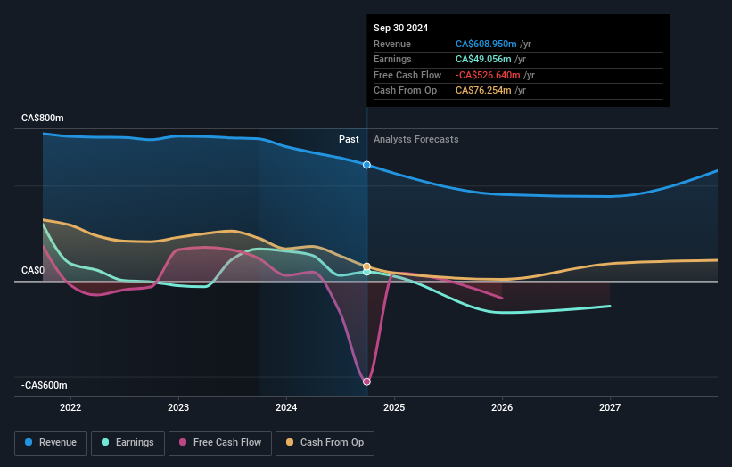Click the Sep 30 2024 tooltip date
Screen dimensions: 732x467
[x=400, y=28]
